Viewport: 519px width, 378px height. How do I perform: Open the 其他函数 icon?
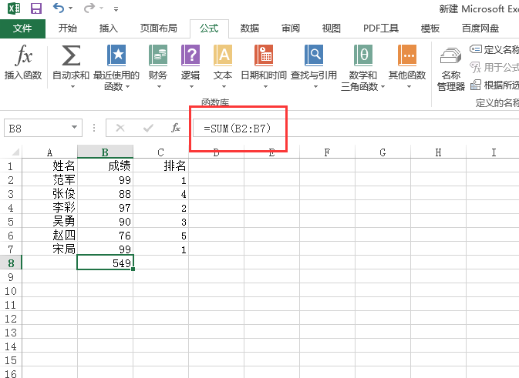tap(407, 55)
